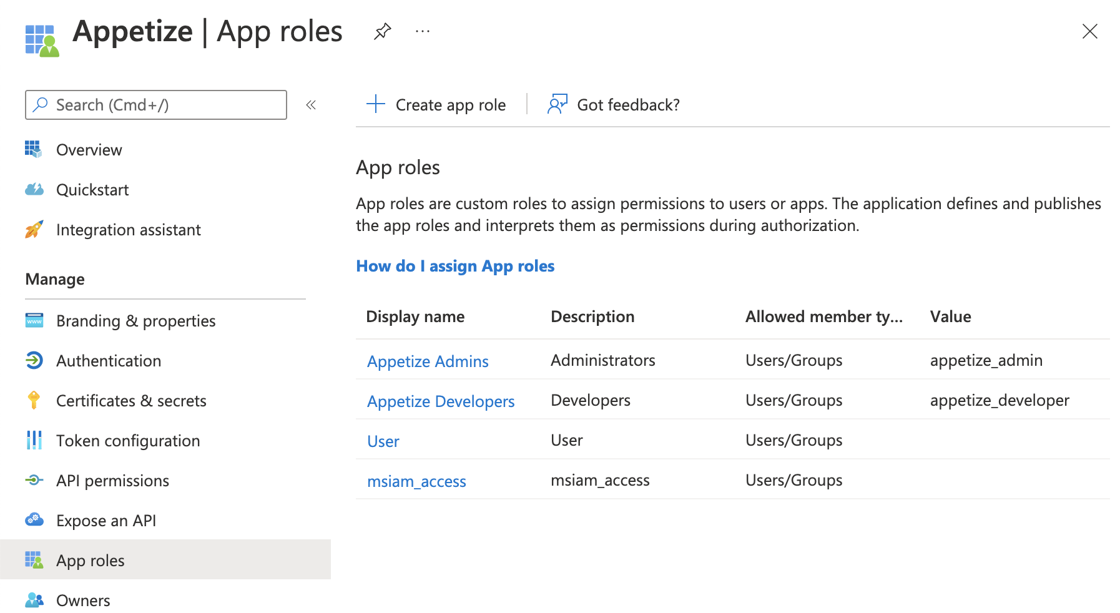Click the Integration assistant rocket icon
Screen dimensions: 1120x613
[34, 230]
